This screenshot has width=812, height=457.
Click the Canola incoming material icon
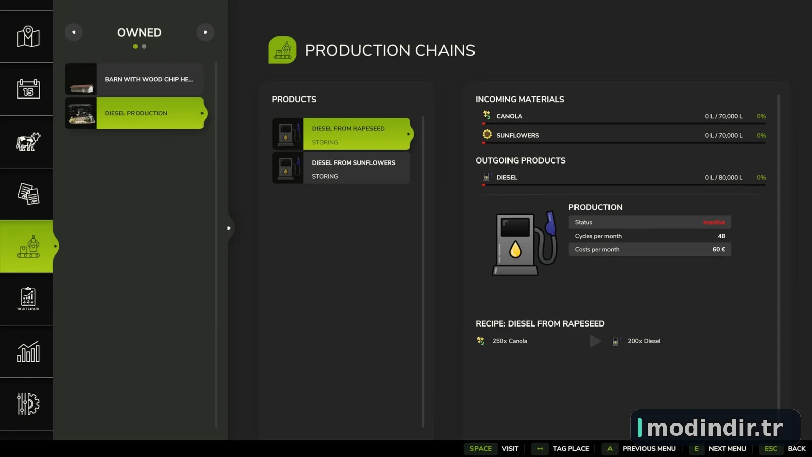(x=487, y=115)
